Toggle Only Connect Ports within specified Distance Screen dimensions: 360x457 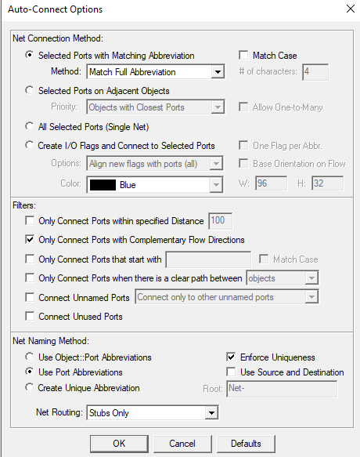30,220
